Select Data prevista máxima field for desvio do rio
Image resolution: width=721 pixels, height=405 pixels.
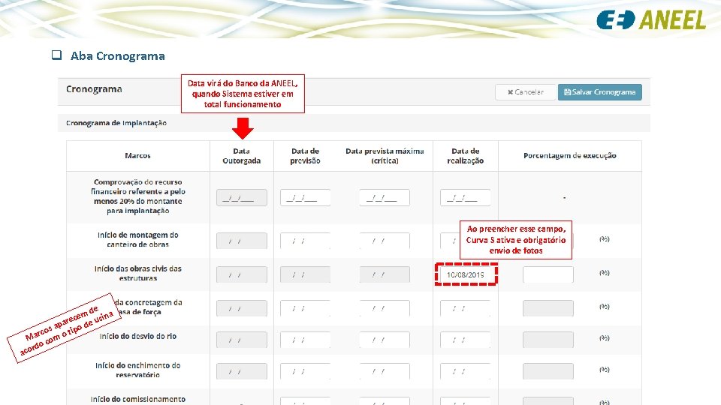pos(385,340)
